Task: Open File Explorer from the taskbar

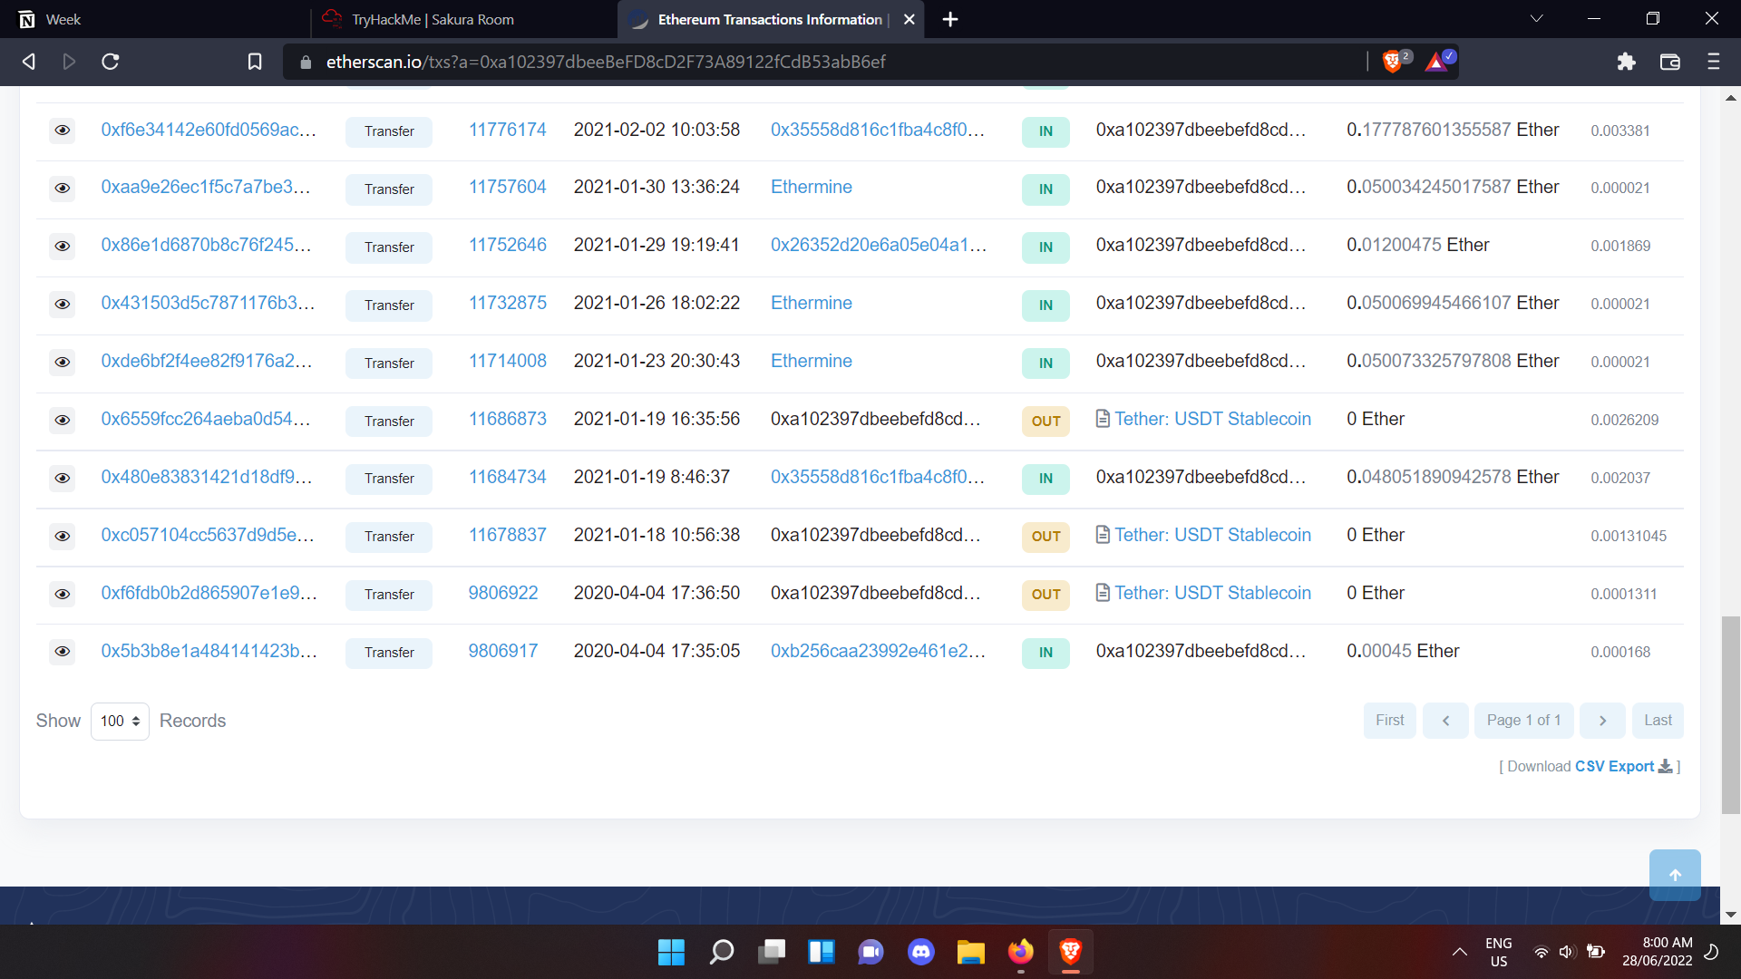Action: click(x=970, y=952)
